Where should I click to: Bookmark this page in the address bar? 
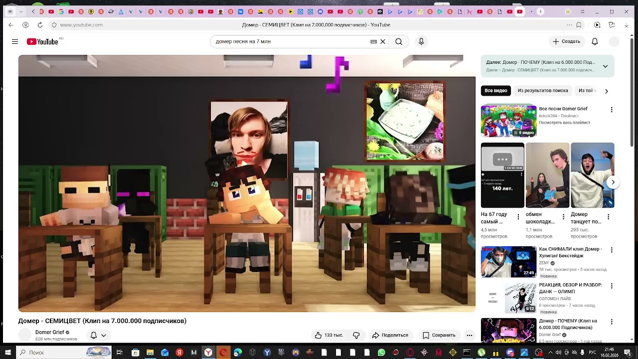[x=579, y=25]
